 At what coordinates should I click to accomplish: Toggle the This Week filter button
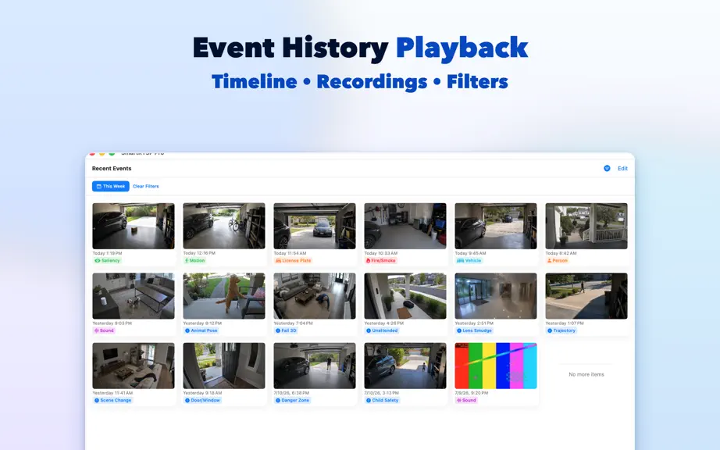111,186
